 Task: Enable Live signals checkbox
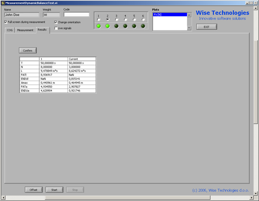tap(56, 28)
